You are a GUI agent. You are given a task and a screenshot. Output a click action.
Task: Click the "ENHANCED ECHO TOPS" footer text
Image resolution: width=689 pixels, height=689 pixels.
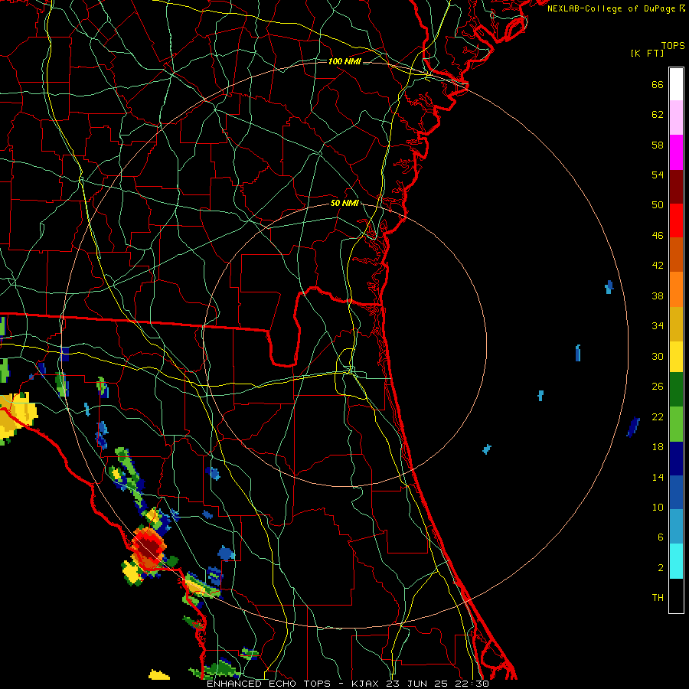click(269, 684)
